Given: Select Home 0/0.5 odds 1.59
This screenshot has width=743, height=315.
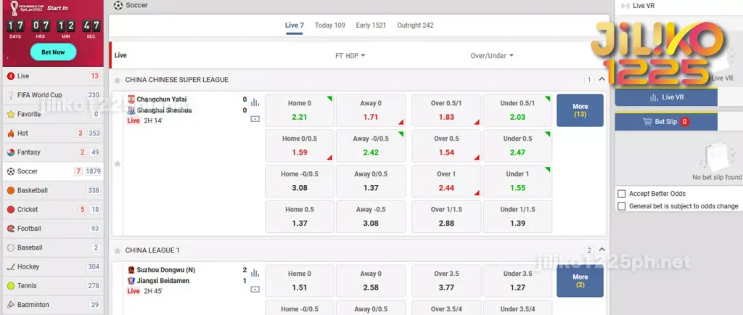Looking at the screenshot, I should [300, 146].
